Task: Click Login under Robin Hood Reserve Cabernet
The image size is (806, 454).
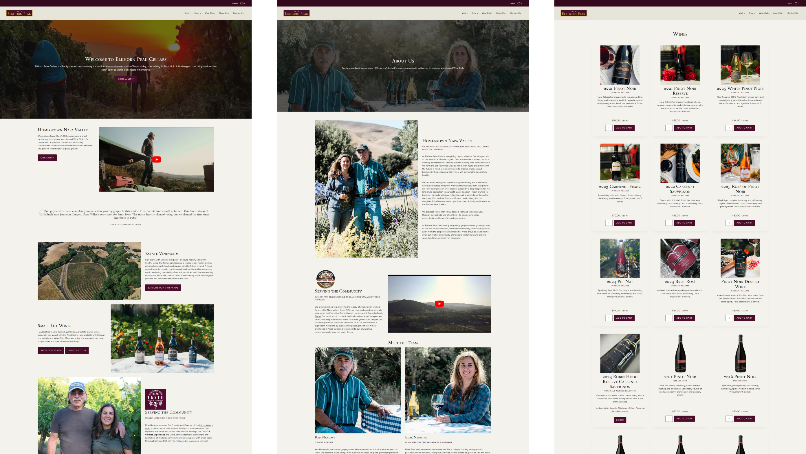Action: pos(620,420)
